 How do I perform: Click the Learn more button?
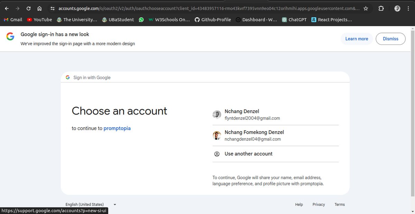(x=357, y=39)
